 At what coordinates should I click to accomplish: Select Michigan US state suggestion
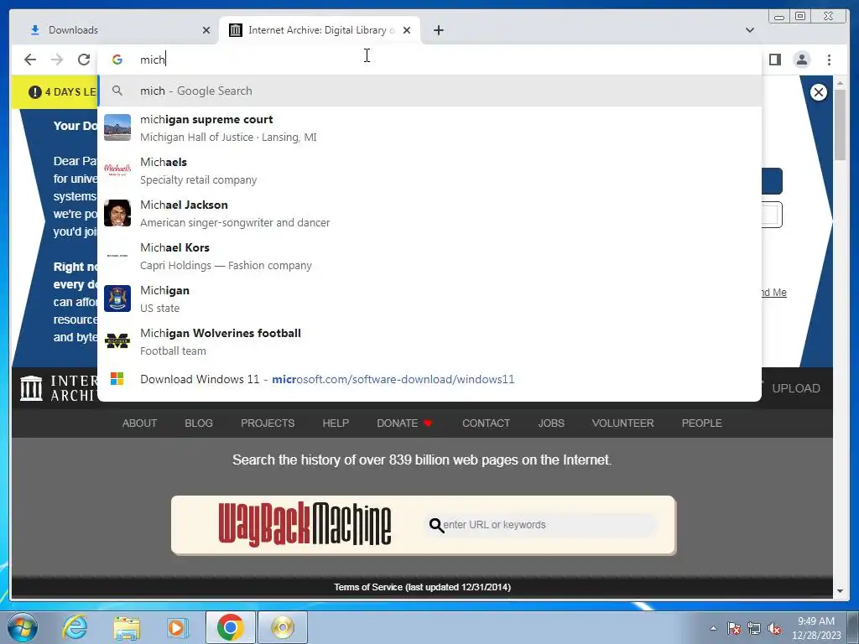(x=429, y=299)
